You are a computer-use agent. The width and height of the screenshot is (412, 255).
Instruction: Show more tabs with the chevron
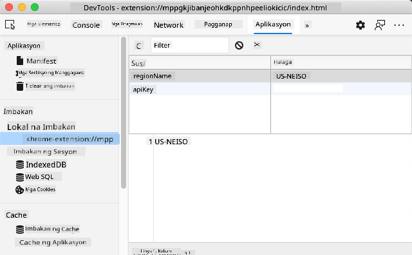306,25
